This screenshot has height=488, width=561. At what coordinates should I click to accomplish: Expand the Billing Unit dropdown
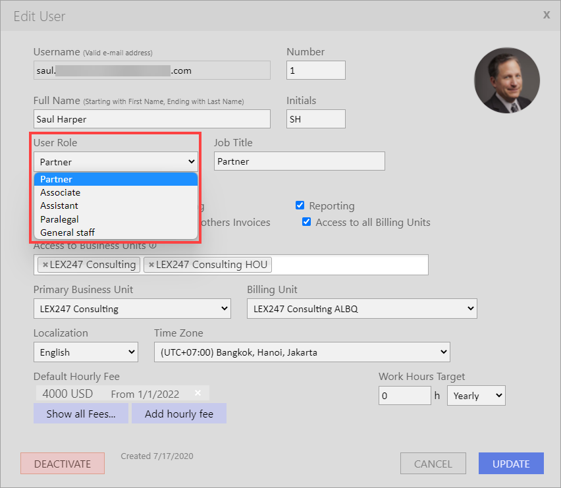pyautogui.click(x=361, y=308)
